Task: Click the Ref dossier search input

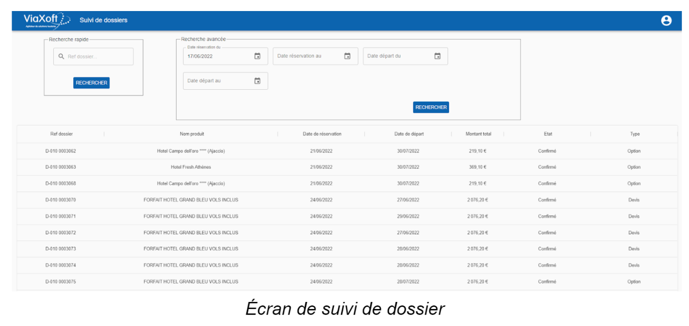Action: 93,57
